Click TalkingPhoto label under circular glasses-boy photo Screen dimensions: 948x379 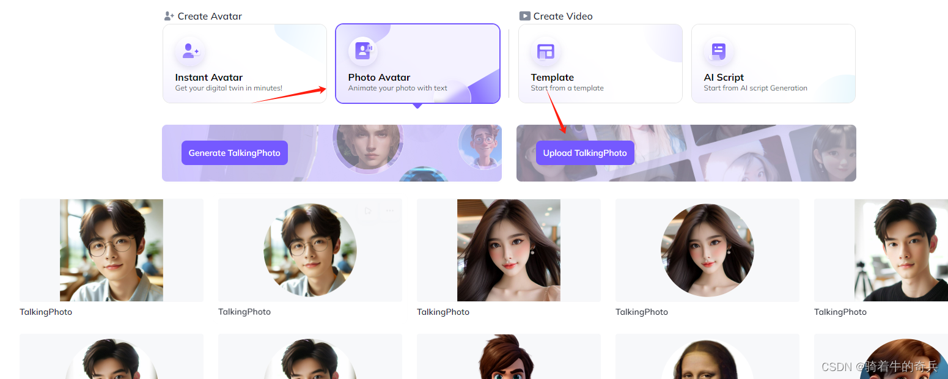point(244,312)
